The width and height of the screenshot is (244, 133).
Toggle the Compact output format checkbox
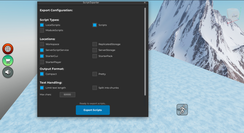pyautogui.click(x=42, y=74)
